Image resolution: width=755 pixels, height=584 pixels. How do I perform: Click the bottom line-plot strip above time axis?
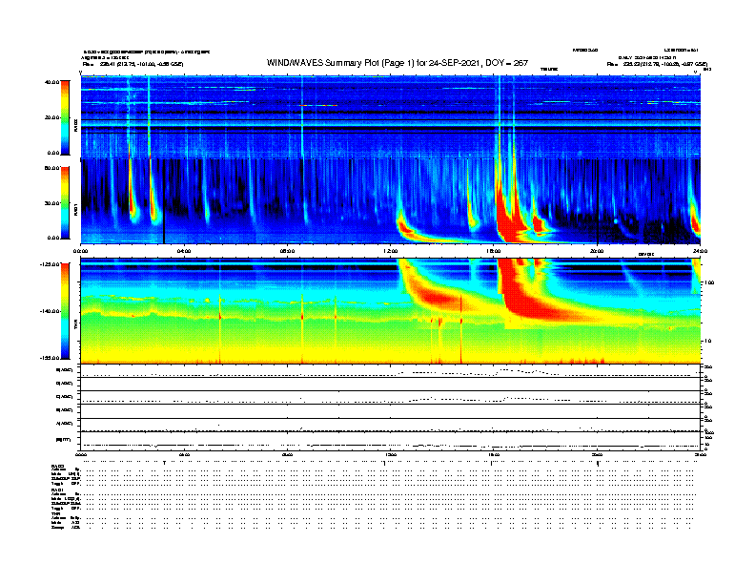(x=391, y=442)
